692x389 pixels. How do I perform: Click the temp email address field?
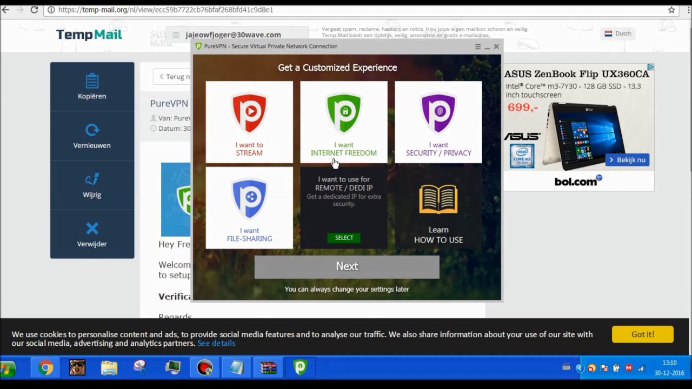(x=237, y=35)
